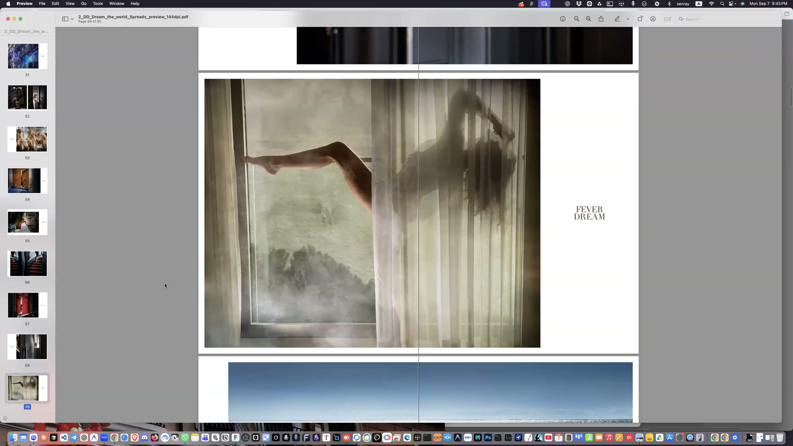
Task: Open Control Center in menu bar
Action: click(732, 4)
